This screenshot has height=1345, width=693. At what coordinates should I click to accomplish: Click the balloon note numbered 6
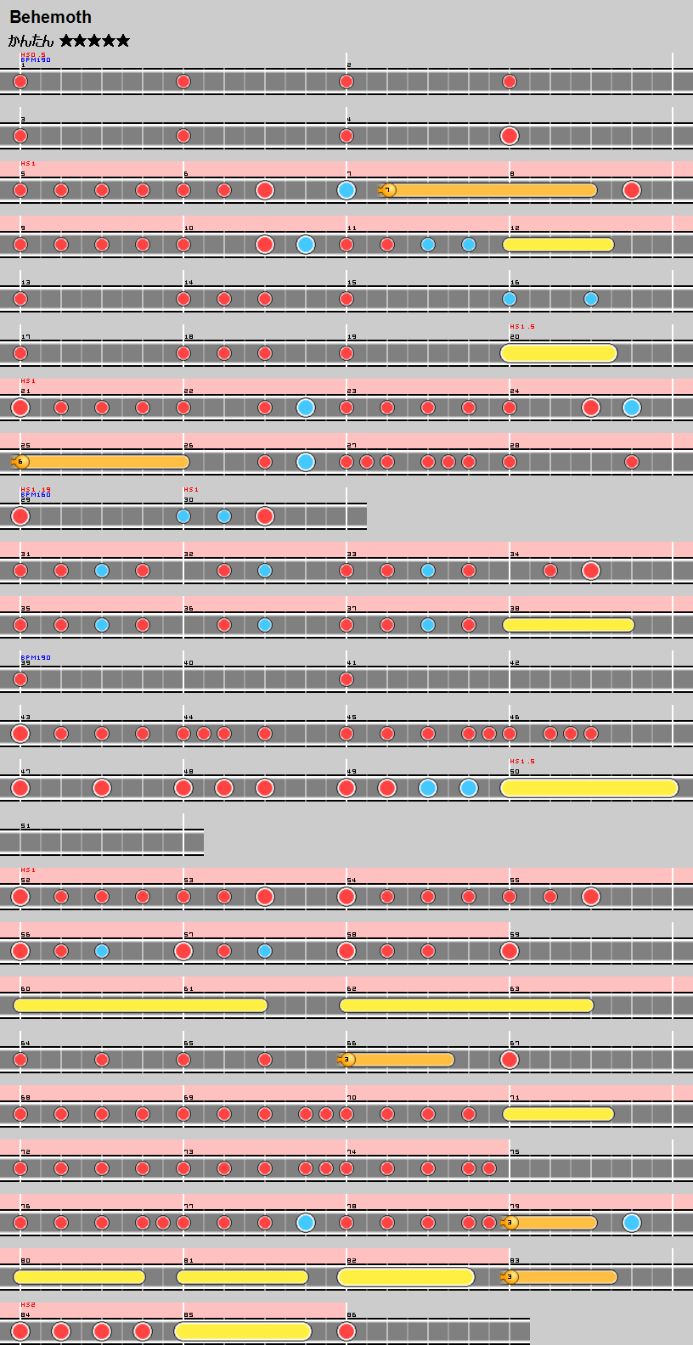[x=22, y=462]
